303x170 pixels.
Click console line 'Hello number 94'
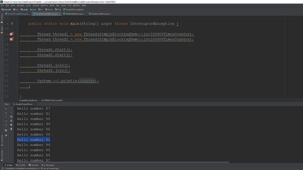(34, 145)
